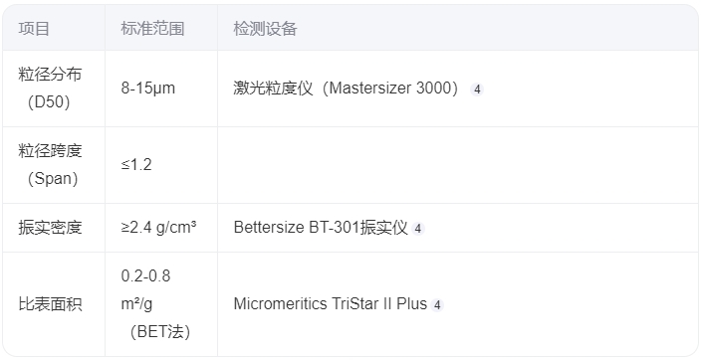The image size is (703, 360).
Task: Select the 检测设备 column header
Action: coord(265,29)
